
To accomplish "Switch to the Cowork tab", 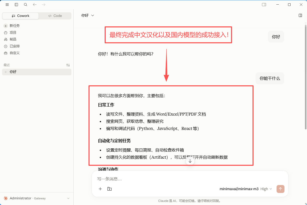I will point(20,16).
